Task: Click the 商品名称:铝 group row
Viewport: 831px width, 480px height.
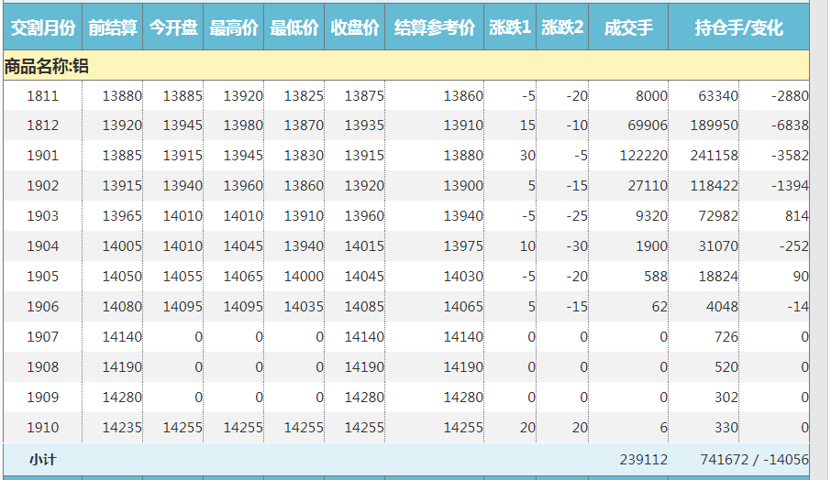Action: pos(46,66)
